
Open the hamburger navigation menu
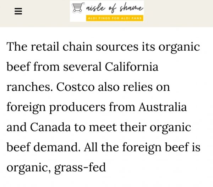click(x=18, y=11)
